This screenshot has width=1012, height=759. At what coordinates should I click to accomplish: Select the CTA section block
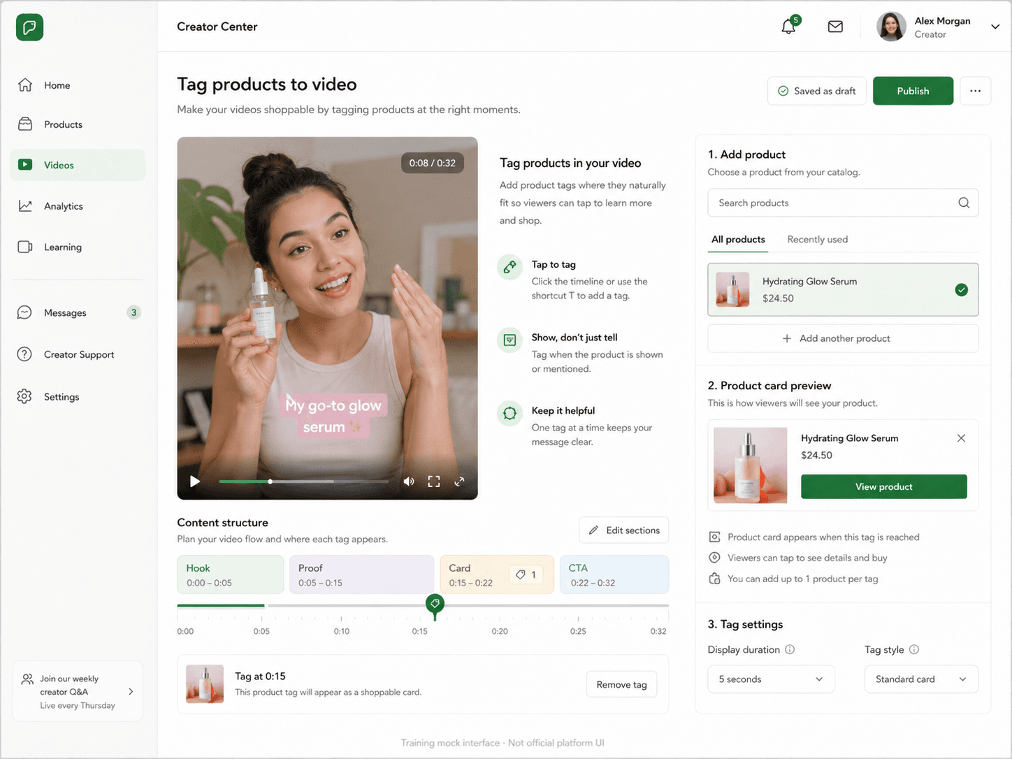614,574
